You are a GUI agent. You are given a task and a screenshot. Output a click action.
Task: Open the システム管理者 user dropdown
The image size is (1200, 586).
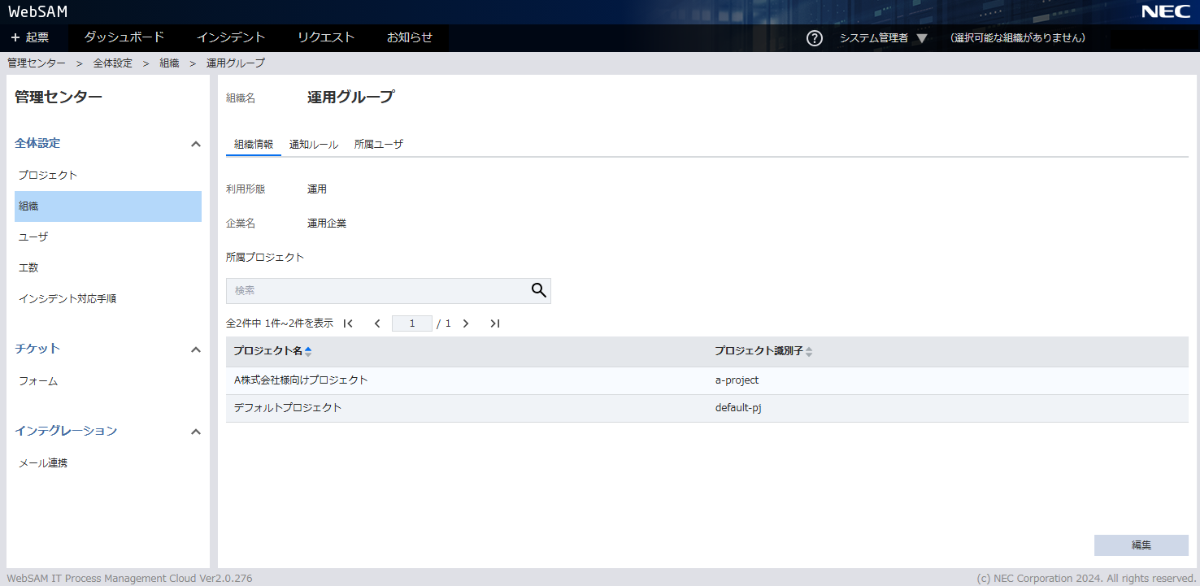click(883, 38)
